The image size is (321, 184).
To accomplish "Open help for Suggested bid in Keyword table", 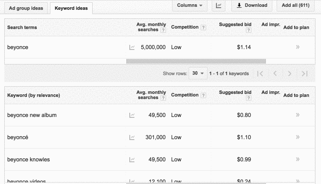I will [248, 98].
